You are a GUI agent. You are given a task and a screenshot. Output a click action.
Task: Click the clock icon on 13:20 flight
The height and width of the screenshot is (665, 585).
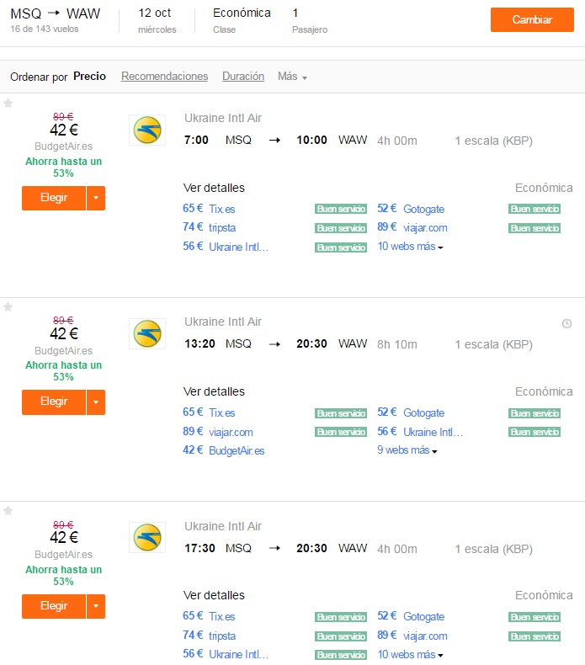[566, 323]
